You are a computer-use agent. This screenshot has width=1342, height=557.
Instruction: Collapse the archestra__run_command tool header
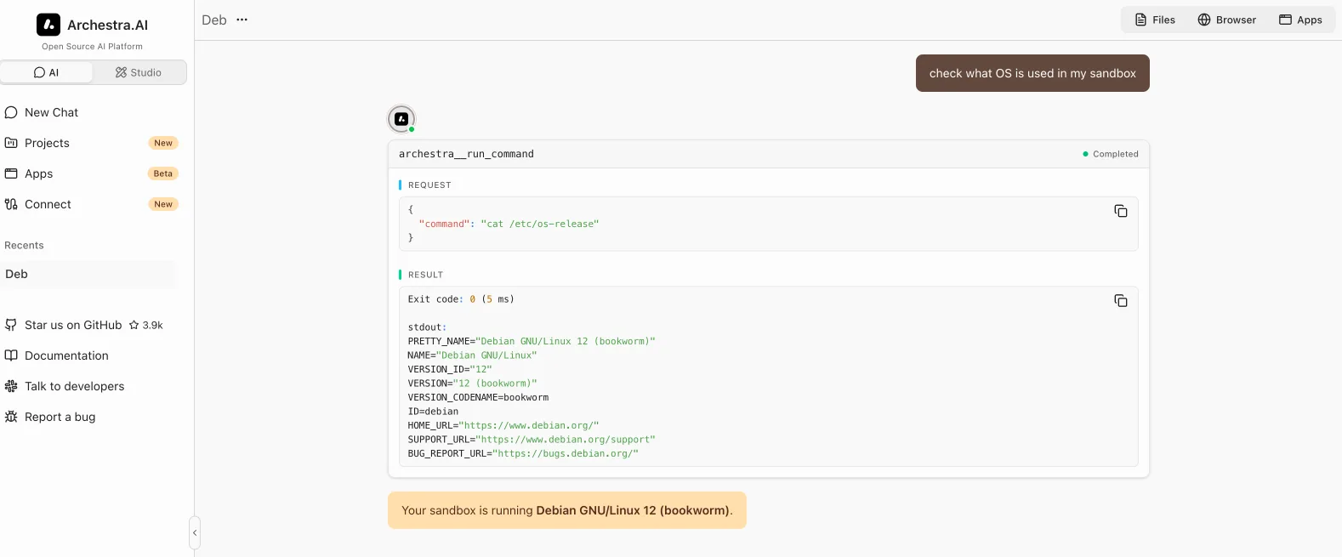coord(769,154)
